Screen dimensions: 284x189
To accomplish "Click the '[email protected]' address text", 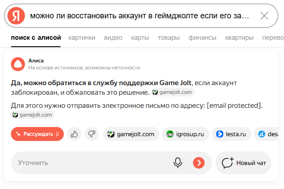I will coord(234,106).
